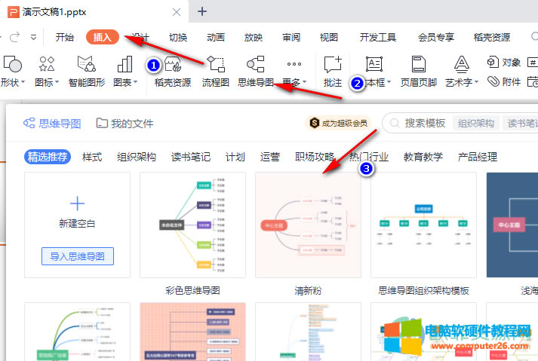
Task: Expand the 图表 chart dropdown
Action: click(x=124, y=82)
